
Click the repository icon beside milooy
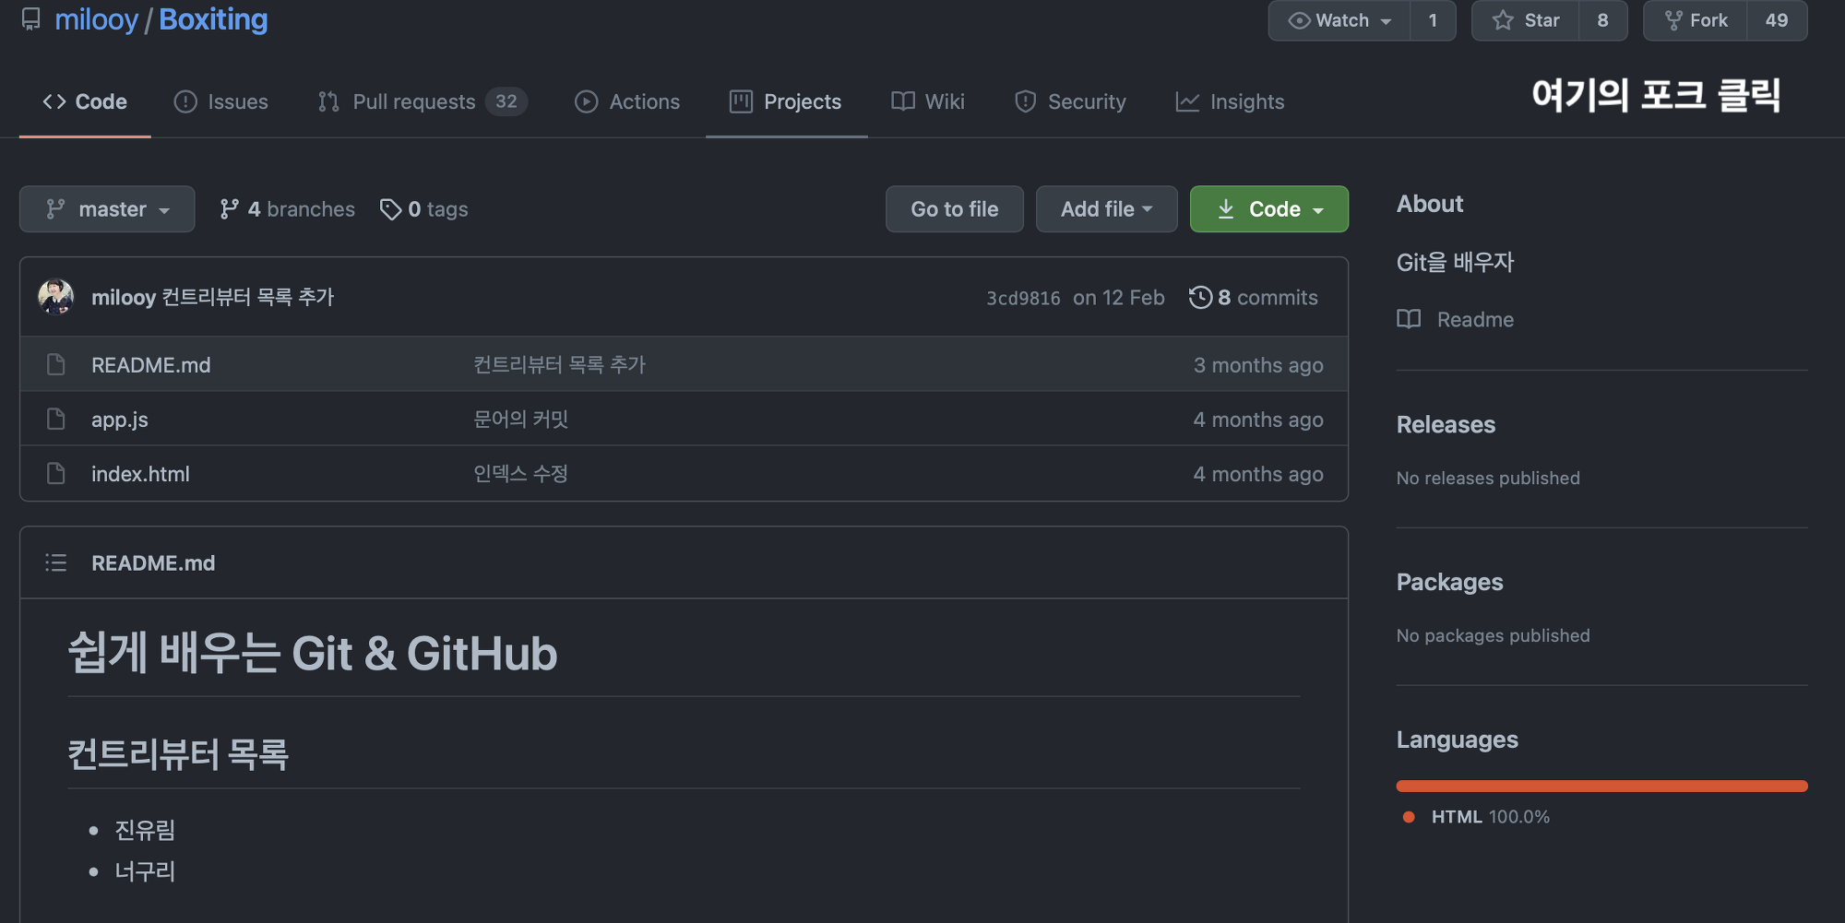(x=31, y=19)
